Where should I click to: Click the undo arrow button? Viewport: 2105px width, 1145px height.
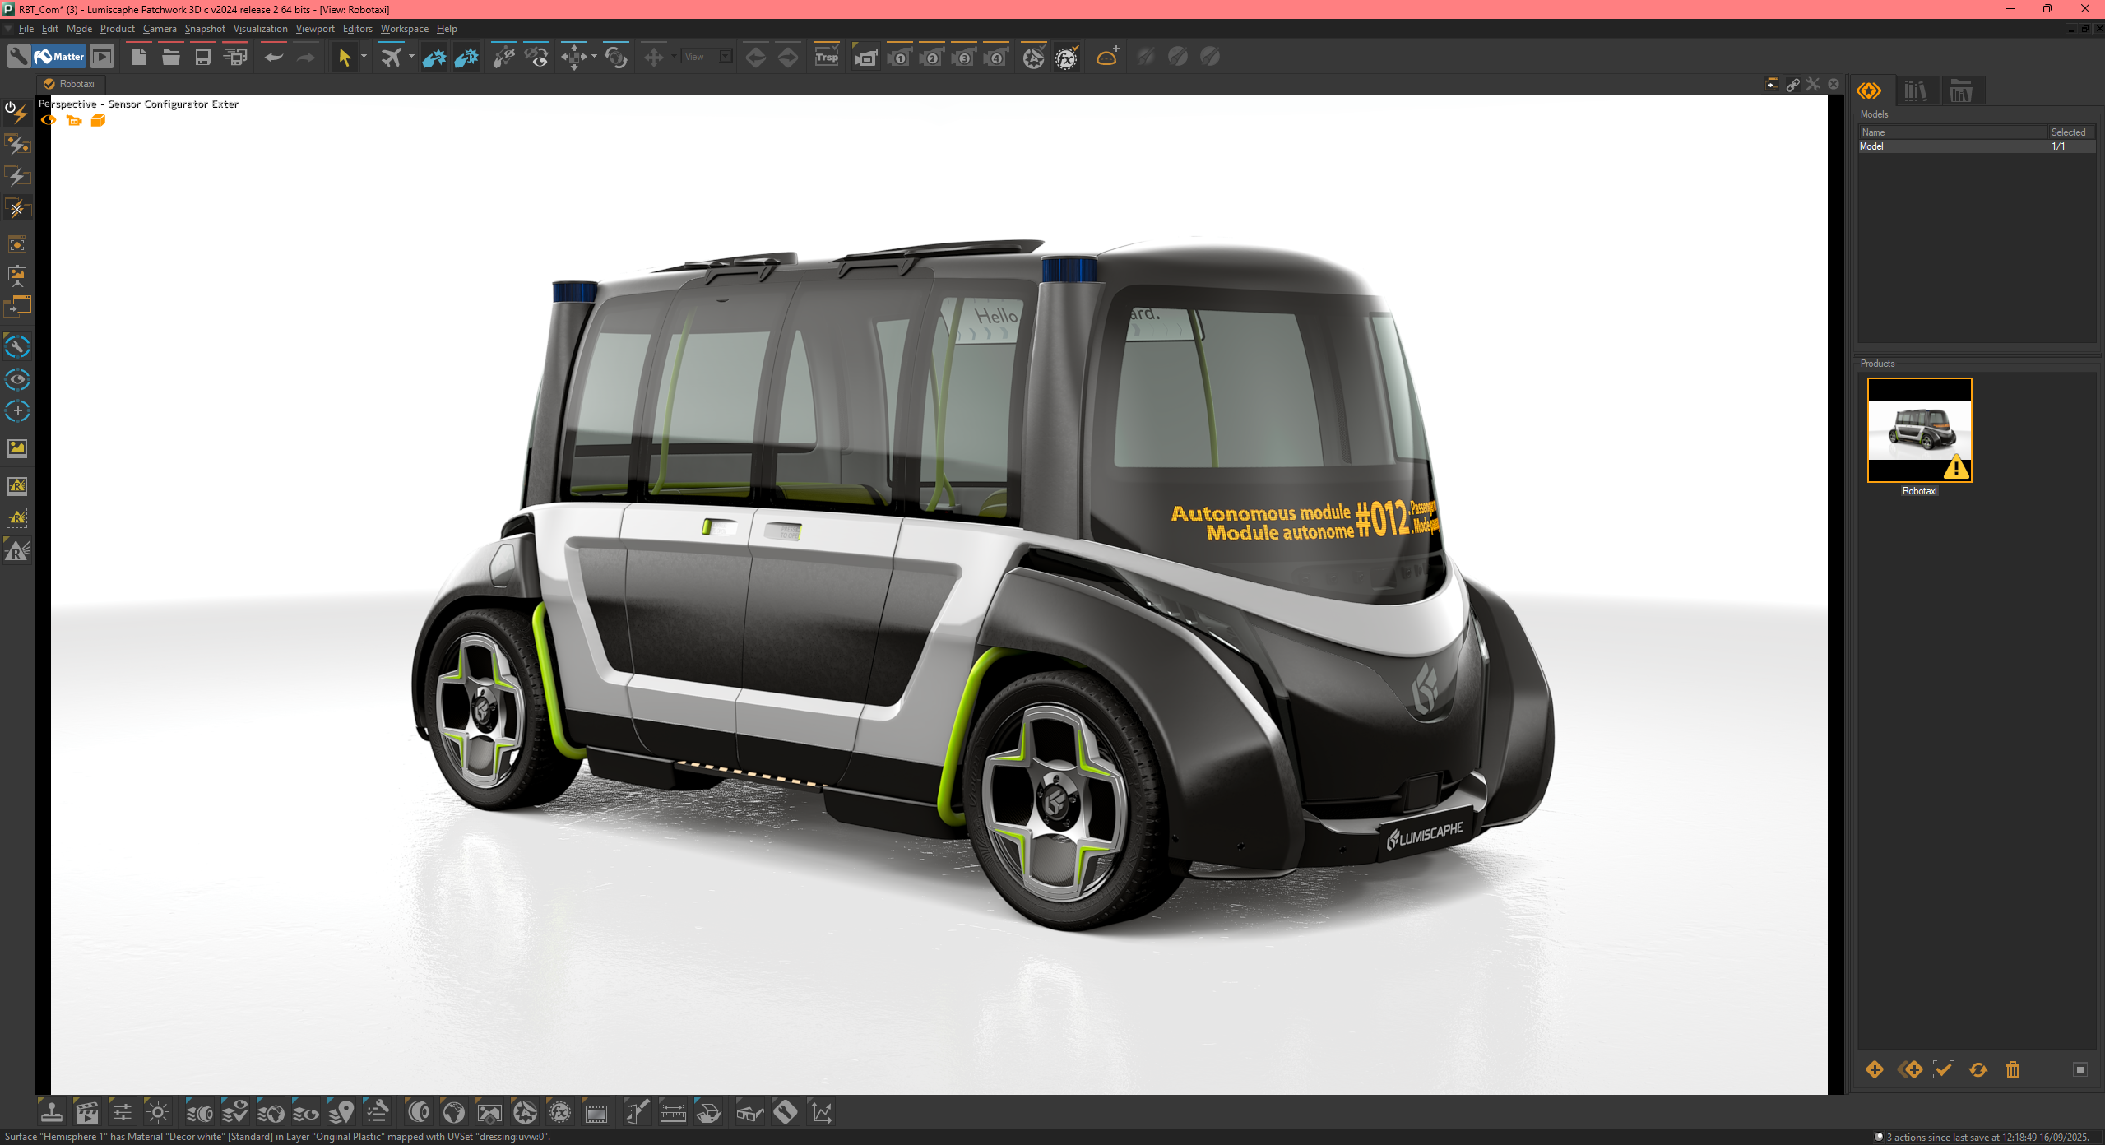tap(273, 57)
